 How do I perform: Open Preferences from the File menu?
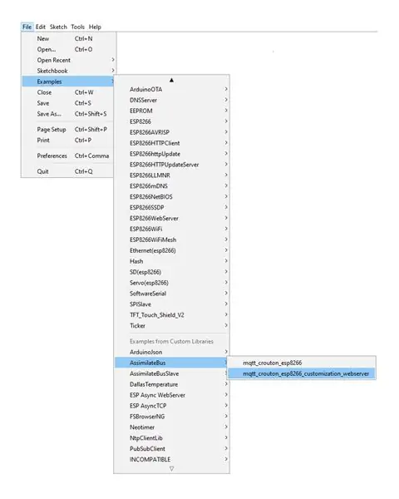click(x=68, y=156)
